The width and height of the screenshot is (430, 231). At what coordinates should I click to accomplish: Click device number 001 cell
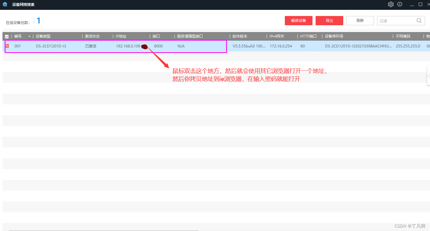tap(18, 46)
